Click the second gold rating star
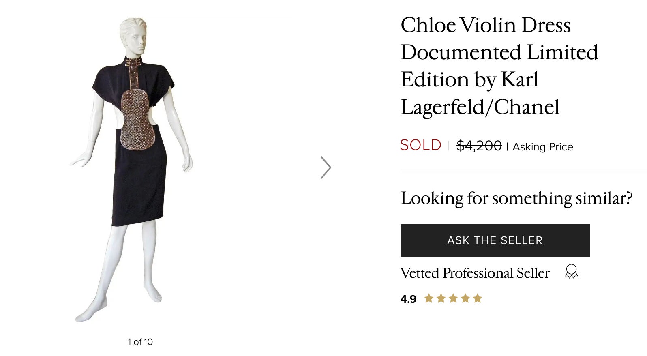The width and height of the screenshot is (647, 356). coord(441,299)
